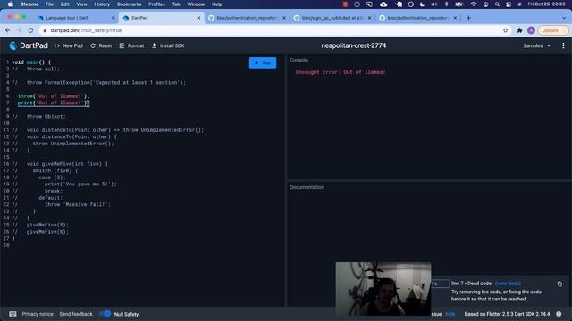Open the volume icon in menu bar
The width and height of the screenshot is (572, 321).
pos(433,4)
